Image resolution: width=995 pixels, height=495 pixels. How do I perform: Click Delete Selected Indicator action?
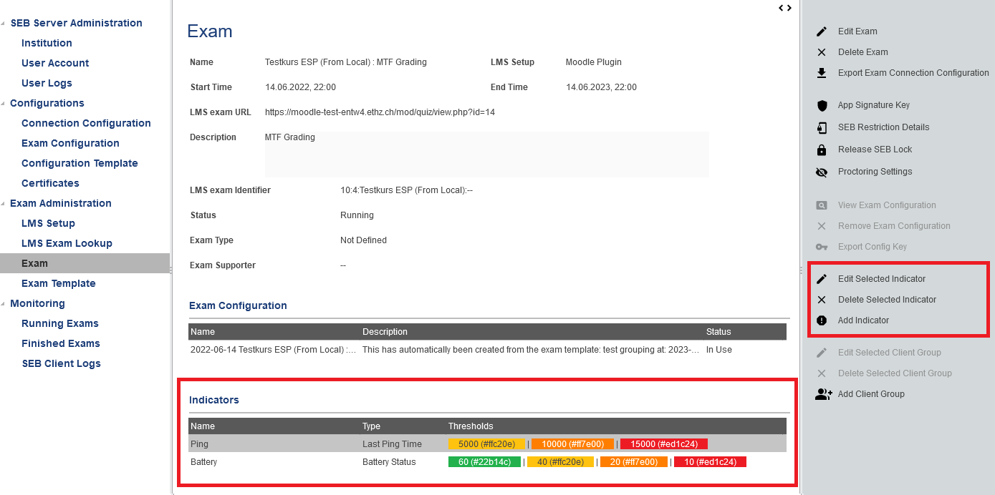(887, 300)
